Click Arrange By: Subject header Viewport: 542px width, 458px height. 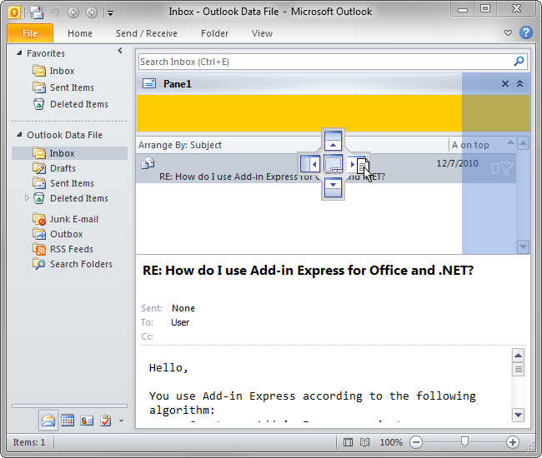(x=180, y=145)
